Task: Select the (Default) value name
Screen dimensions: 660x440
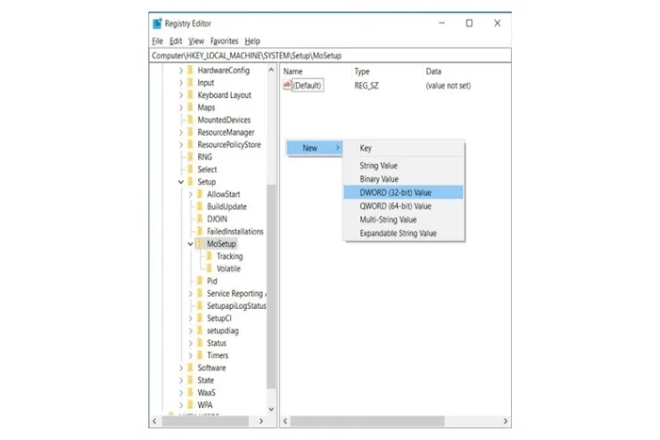Action: pyautogui.click(x=307, y=86)
